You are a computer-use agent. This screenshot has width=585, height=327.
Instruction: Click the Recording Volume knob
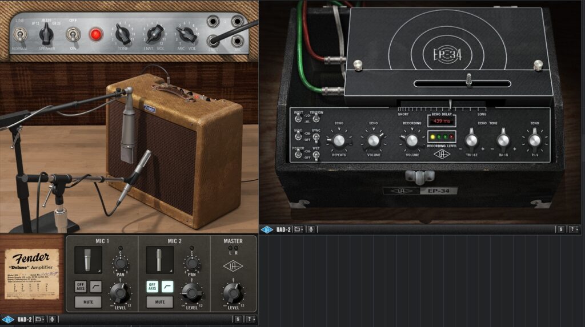click(412, 140)
